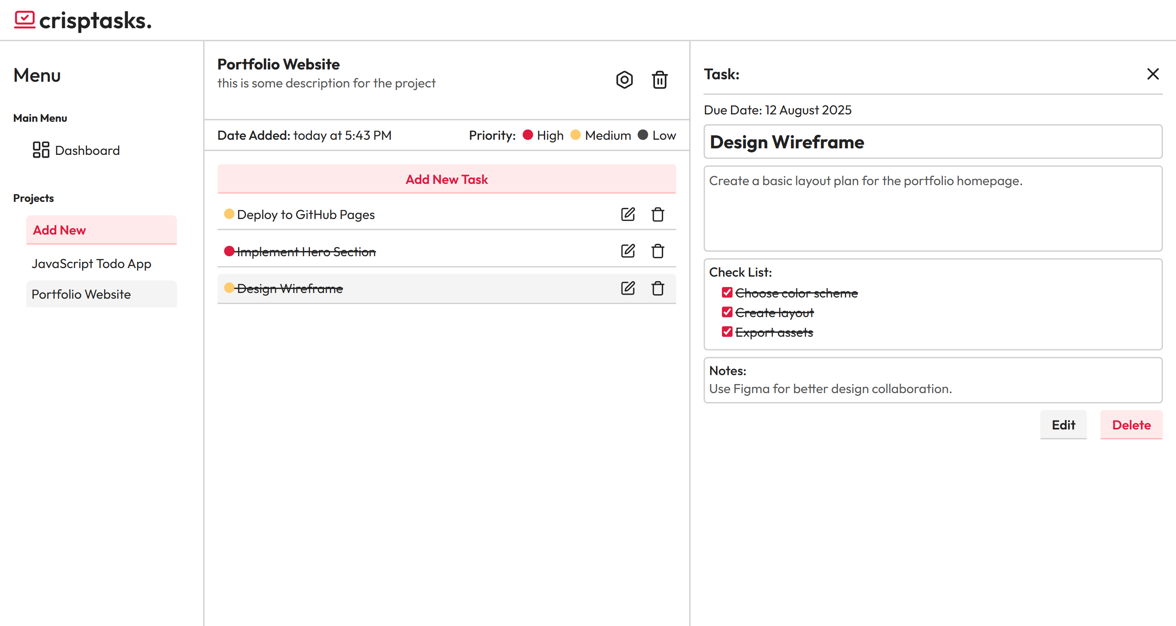
Task: Edit the Implement Hero Section task
Action: 628,251
